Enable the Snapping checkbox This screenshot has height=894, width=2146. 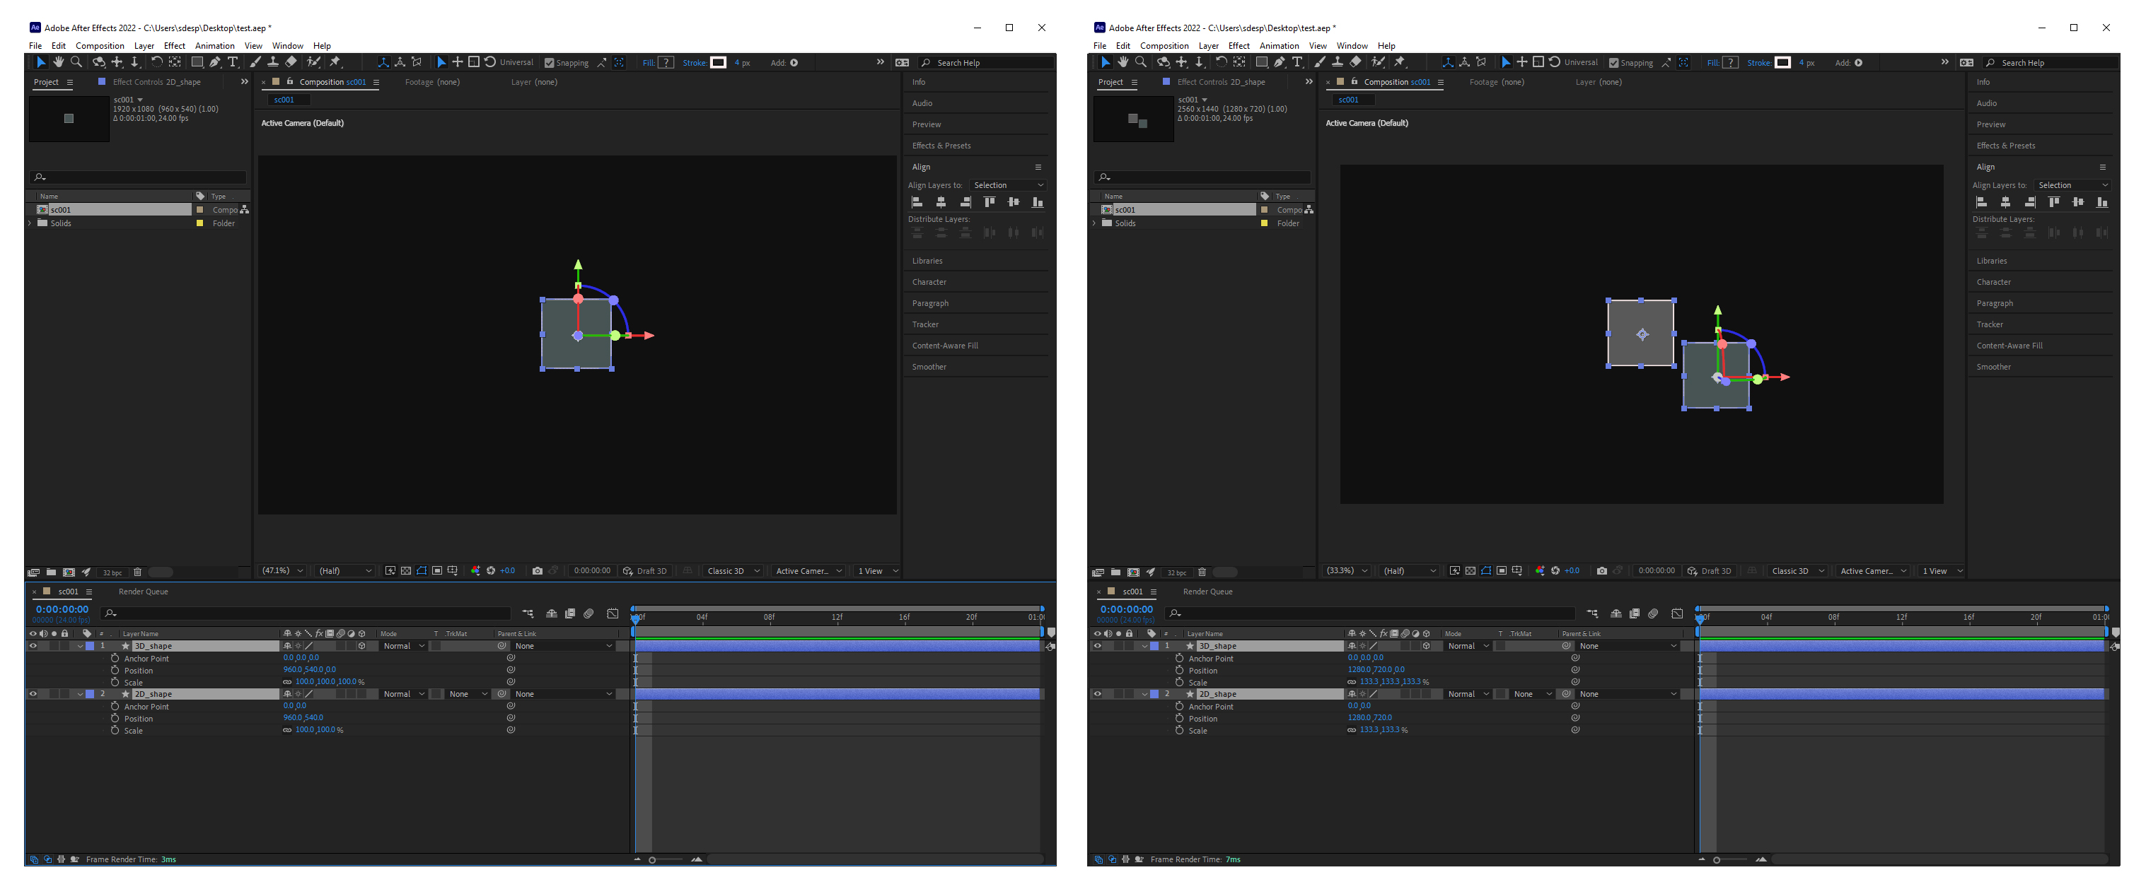click(x=549, y=62)
